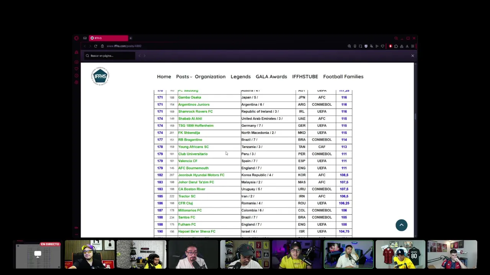Click the snapshot icon in address bar
This screenshot has width=490, height=275.
point(360,46)
